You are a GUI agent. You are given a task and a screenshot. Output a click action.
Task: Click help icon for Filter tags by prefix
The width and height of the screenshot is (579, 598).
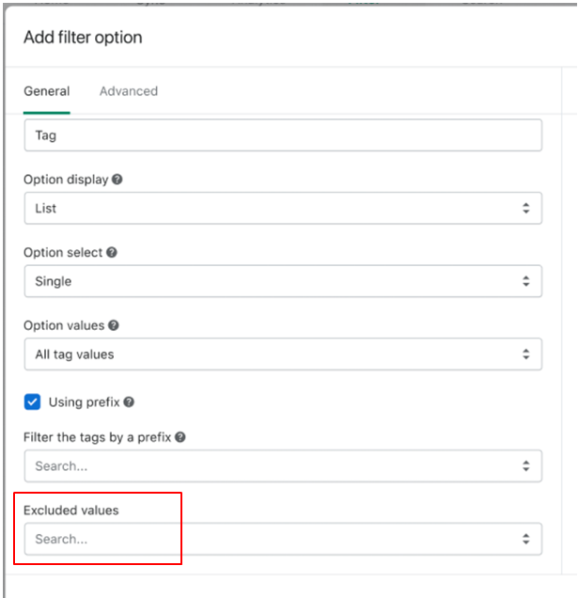pyautogui.click(x=180, y=437)
